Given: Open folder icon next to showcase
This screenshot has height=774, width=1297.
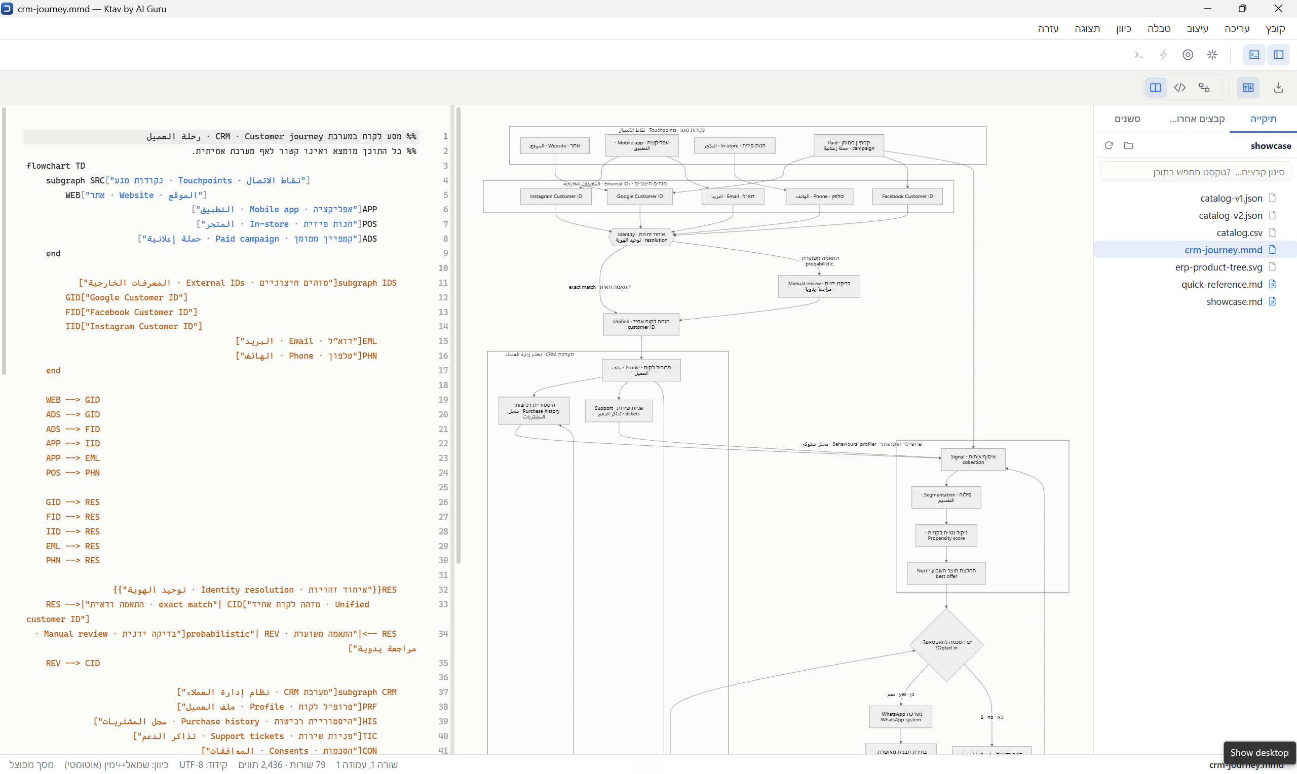Looking at the screenshot, I should (x=1129, y=145).
